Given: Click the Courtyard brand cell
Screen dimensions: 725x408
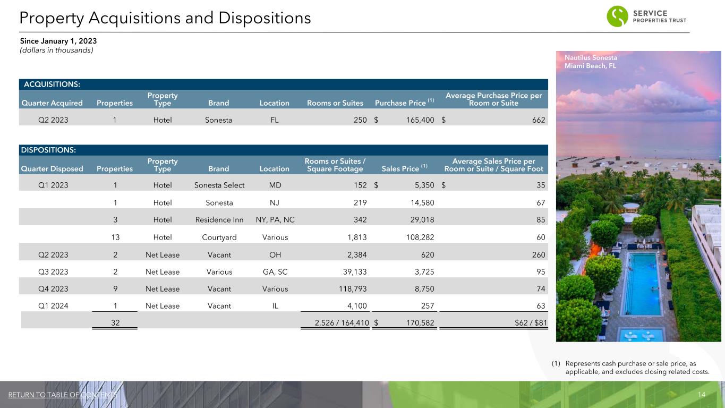Looking at the screenshot, I should click(218, 237).
